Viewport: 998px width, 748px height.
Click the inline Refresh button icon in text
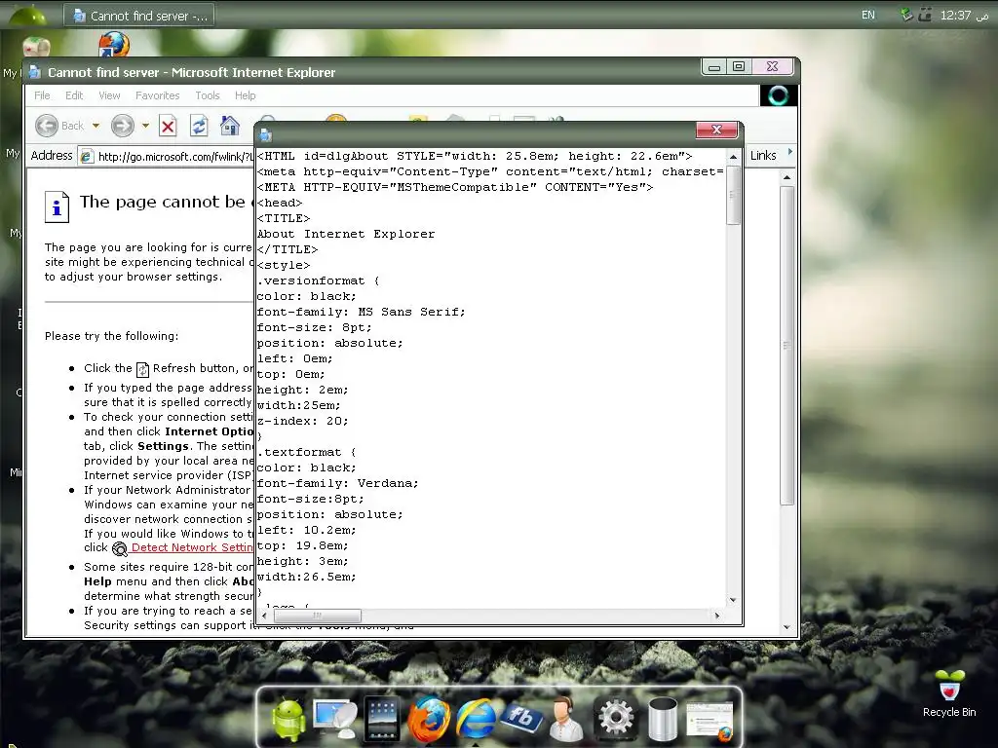point(142,369)
